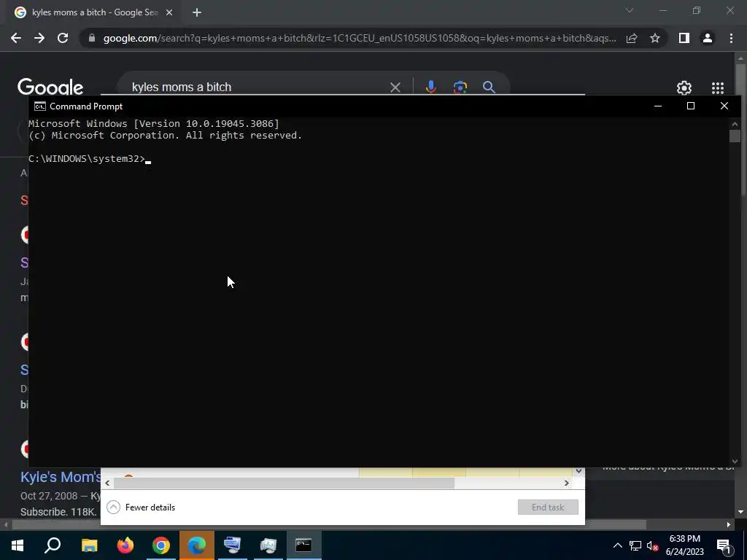The image size is (747, 560).
Task: Show hidden system tray icons
Action: pos(617,545)
